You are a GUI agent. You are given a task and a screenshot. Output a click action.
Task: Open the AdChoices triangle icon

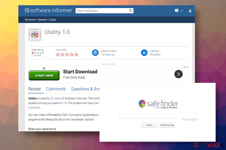tap(185, 67)
